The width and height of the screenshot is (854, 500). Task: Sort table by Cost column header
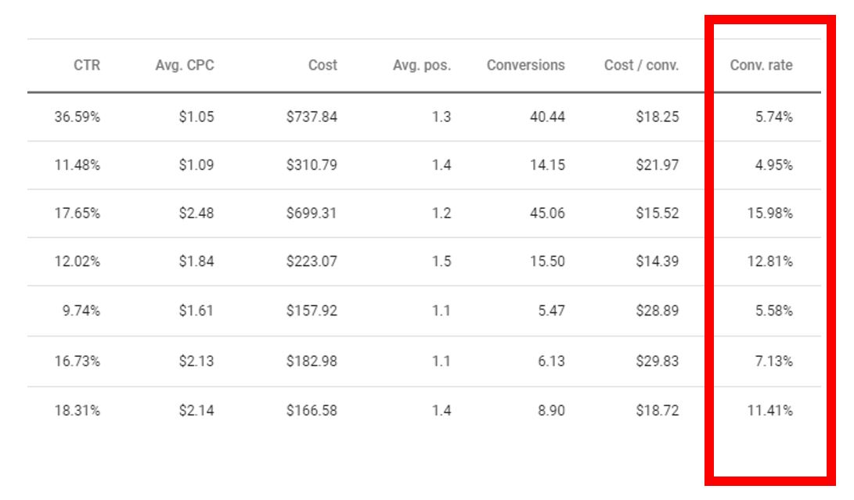(323, 66)
